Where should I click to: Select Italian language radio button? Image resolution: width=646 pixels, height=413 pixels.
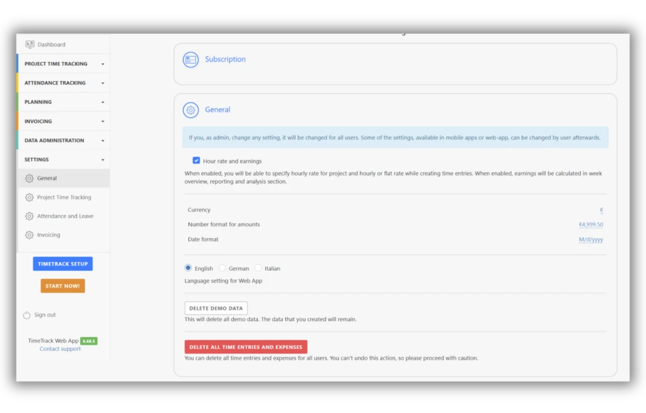tap(258, 268)
